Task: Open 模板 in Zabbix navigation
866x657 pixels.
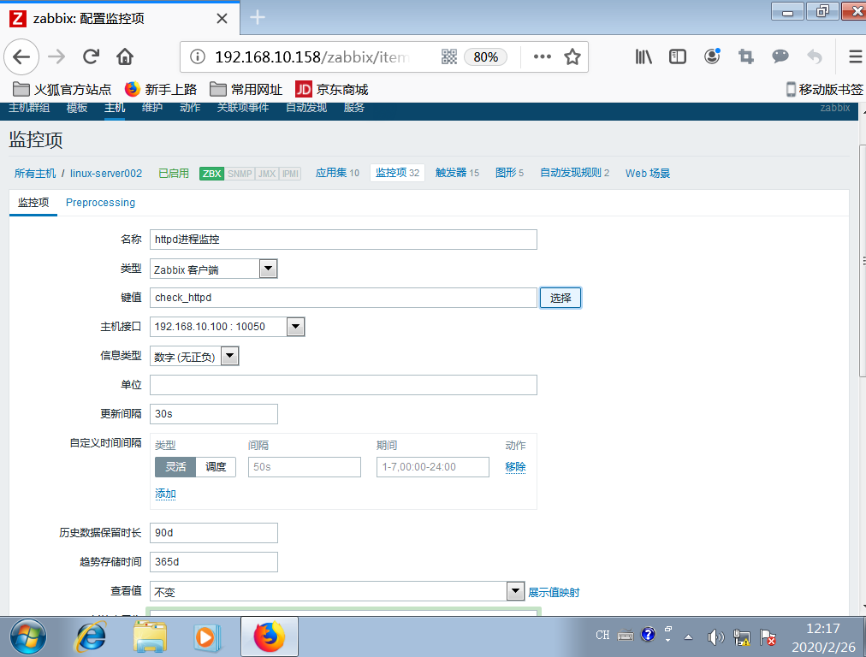Action: coord(77,108)
